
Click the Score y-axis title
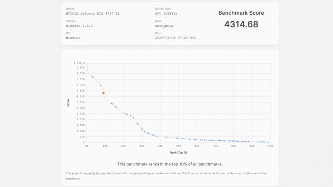(x=68, y=103)
